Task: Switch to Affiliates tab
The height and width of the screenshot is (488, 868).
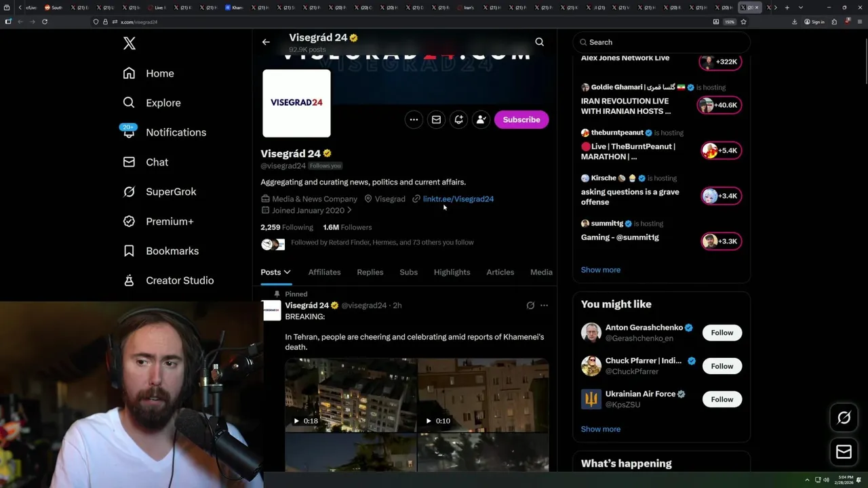Action: (324, 272)
